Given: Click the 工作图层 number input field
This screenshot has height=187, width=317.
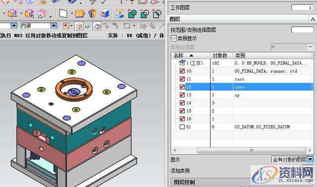Looking at the screenshot, I should click(303, 8).
